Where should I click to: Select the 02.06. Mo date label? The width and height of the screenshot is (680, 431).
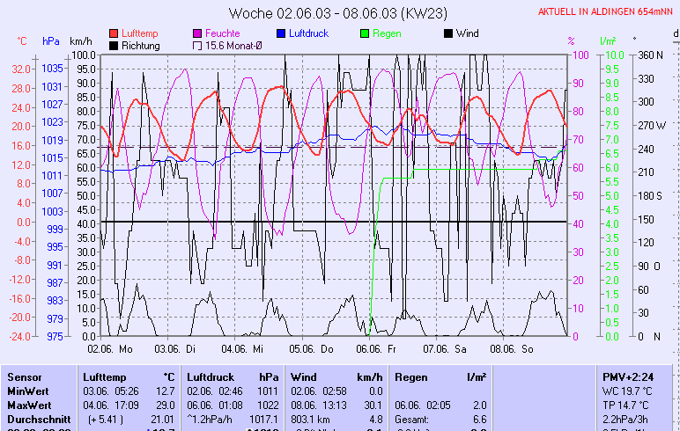pos(109,348)
